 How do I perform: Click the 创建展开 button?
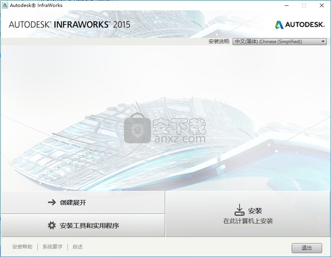[83, 202]
